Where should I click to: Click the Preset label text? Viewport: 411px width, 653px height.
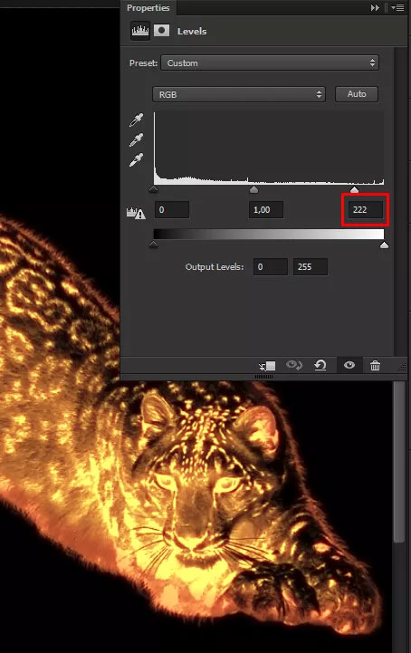click(x=143, y=62)
